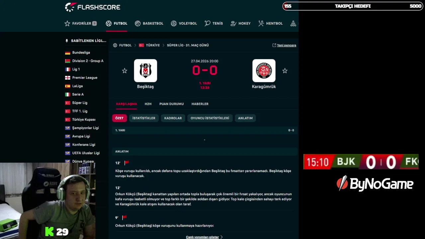Screen dimensions: 425x239
Task: Open Favoriler star in top navigation
Action: (67, 24)
